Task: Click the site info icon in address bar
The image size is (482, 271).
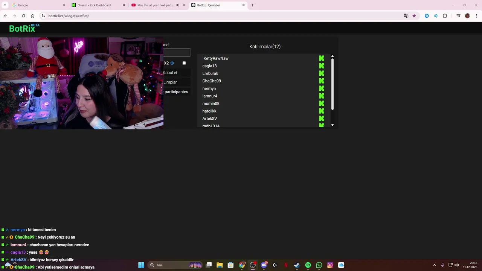Action: click(x=43, y=16)
